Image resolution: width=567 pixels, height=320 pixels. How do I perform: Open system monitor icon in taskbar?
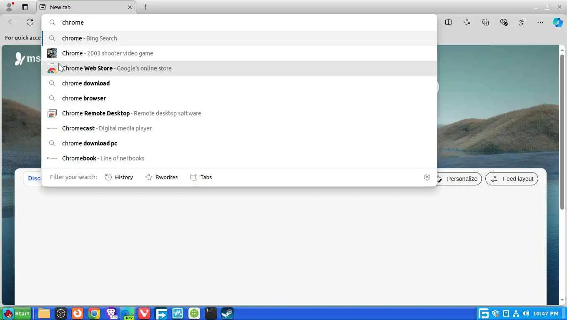178,313
